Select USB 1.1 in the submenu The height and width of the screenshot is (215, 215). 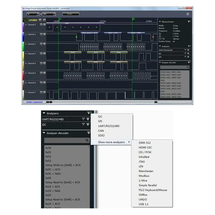(x=144, y=204)
